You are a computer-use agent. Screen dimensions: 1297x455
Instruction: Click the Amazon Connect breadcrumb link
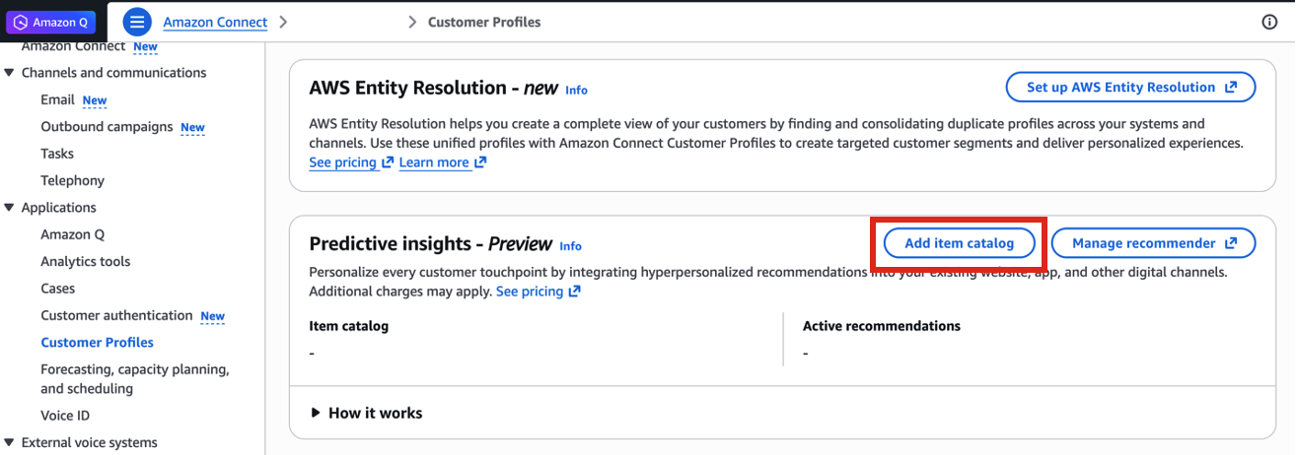215,22
